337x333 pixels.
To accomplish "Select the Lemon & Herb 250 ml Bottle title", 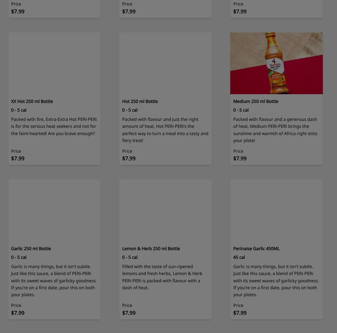I will click(x=151, y=249).
